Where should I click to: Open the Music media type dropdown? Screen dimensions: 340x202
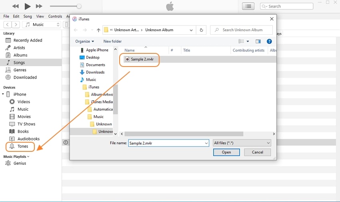42,24
